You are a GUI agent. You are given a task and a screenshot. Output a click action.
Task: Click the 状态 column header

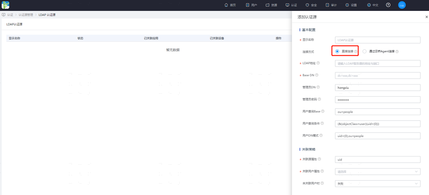(x=80, y=38)
